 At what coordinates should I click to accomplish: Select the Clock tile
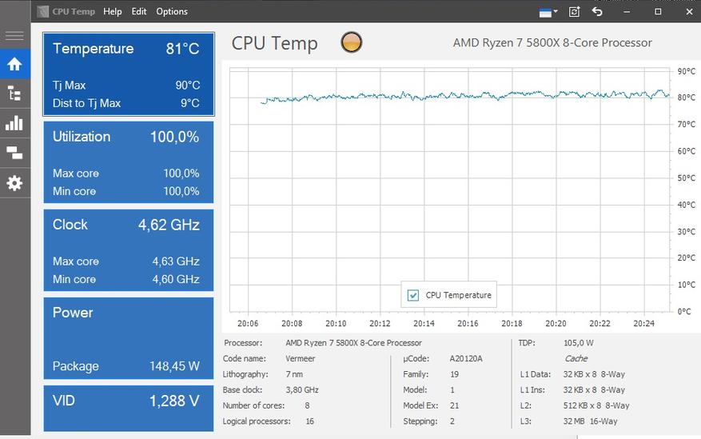click(x=128, y=250)
